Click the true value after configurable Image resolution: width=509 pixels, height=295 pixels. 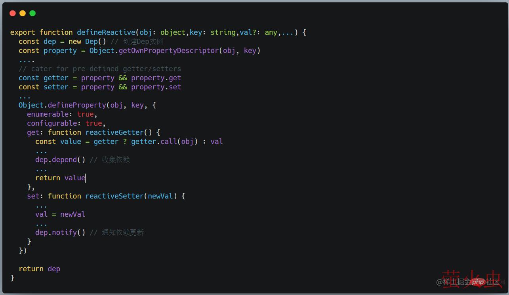point(93,123)
